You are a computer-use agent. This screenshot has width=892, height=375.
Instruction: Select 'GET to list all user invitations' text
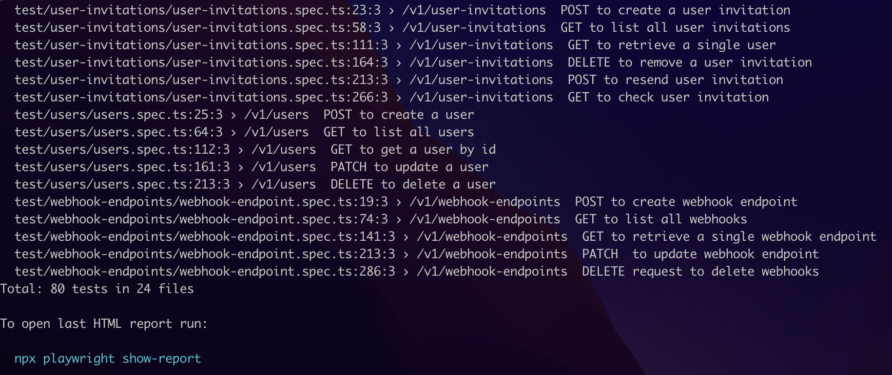[675, 28]
